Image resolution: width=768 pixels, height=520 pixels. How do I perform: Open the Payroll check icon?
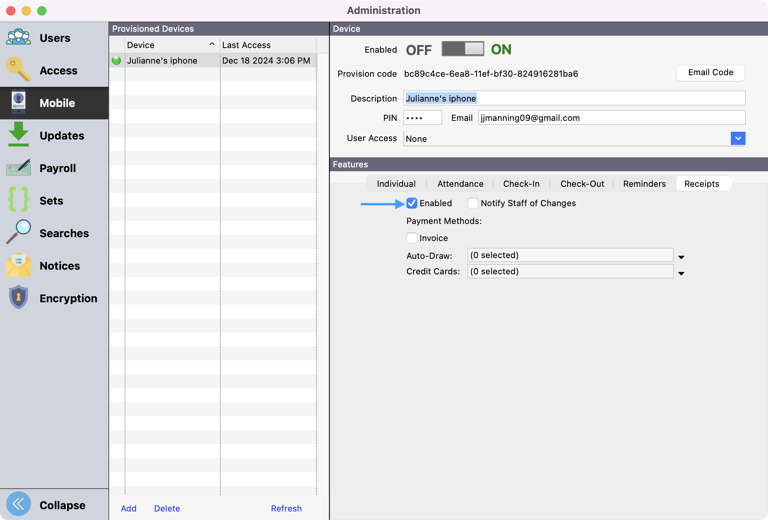tap(19, 168)
